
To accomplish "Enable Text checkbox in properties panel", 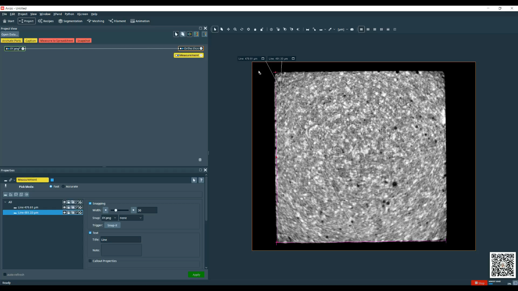I will click(90, 232).
